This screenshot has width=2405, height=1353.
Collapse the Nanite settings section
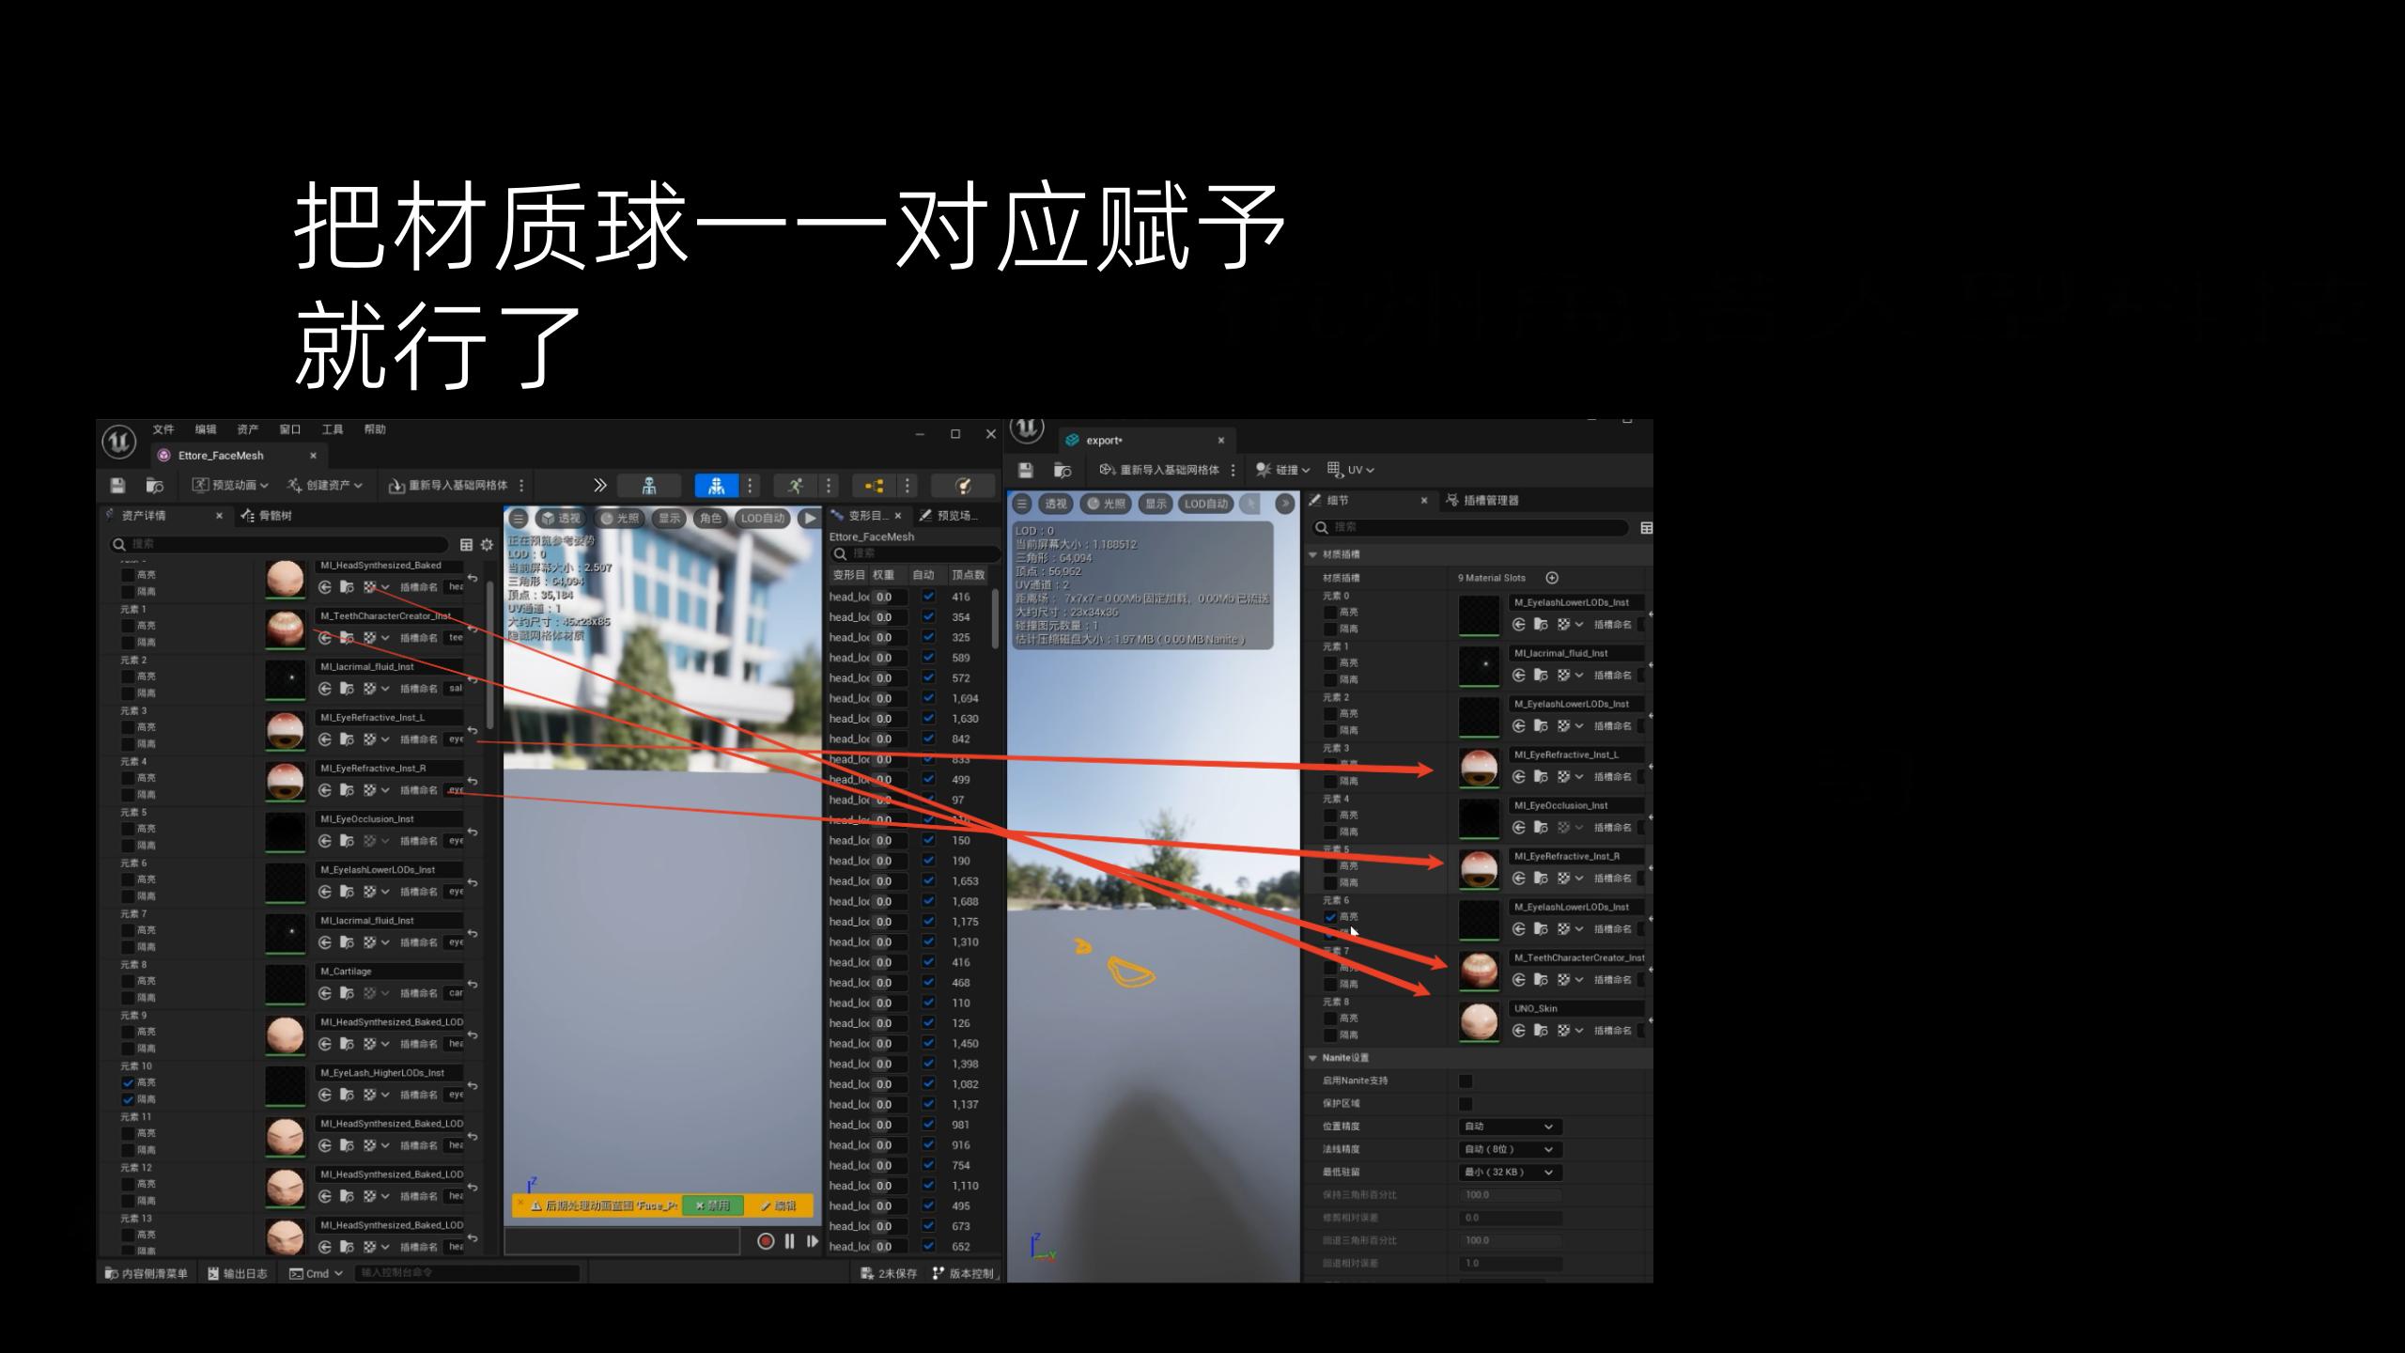tap(1312, 1058)
